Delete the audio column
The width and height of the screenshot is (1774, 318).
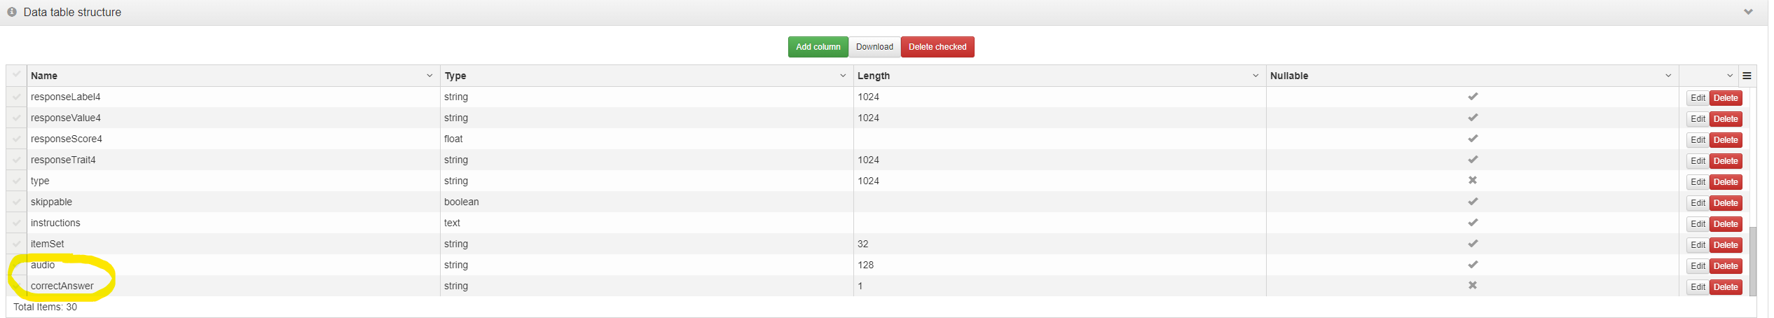1726,266
